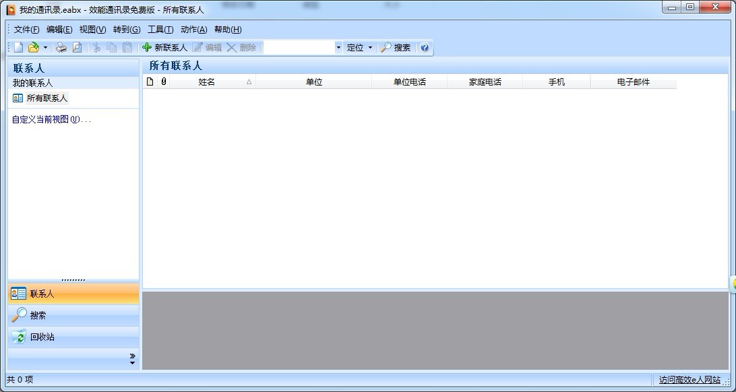Select the 联系人 navigation pane button
Viewport: 736px width, 392px height.
pyautogui.click(x=42, y=294)
